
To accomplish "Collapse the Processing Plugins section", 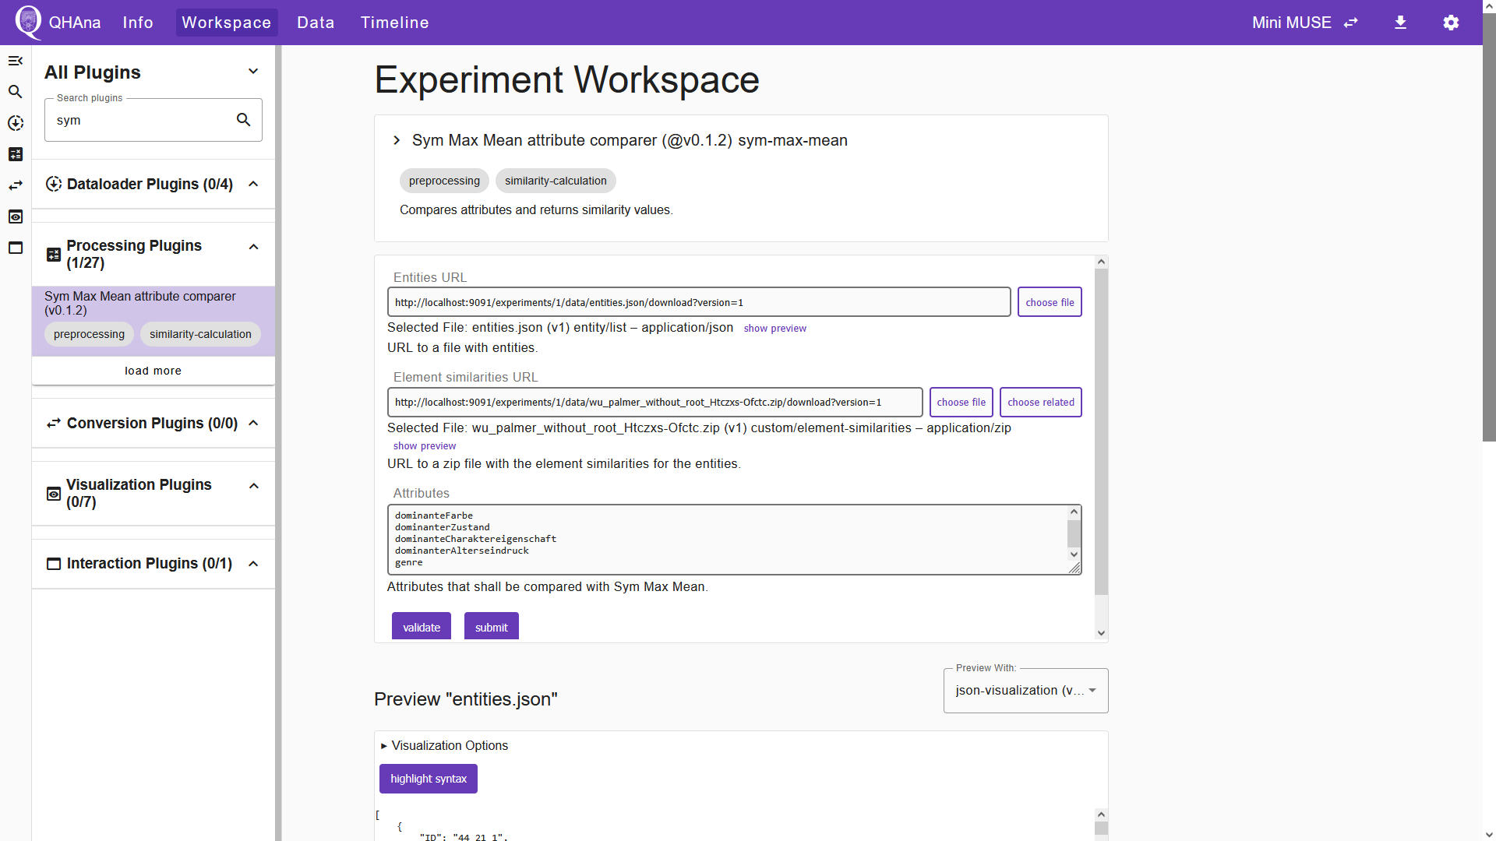I will tap(253, 247).
